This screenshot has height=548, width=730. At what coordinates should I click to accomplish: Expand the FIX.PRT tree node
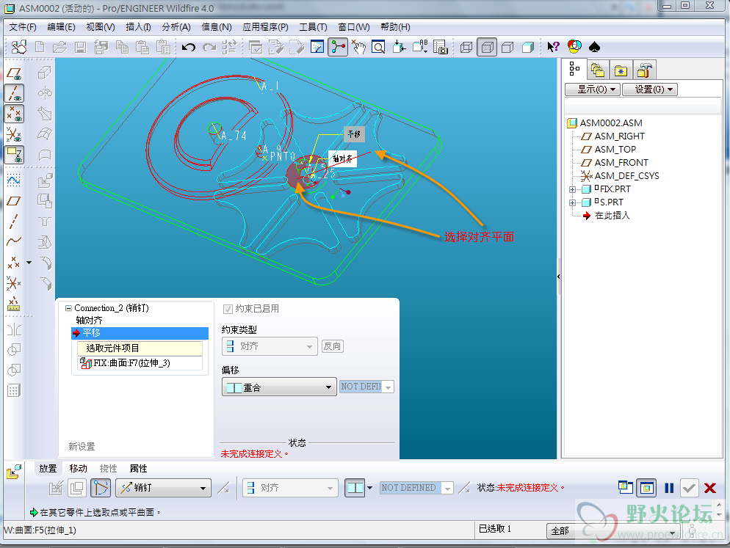coord(572,189)
